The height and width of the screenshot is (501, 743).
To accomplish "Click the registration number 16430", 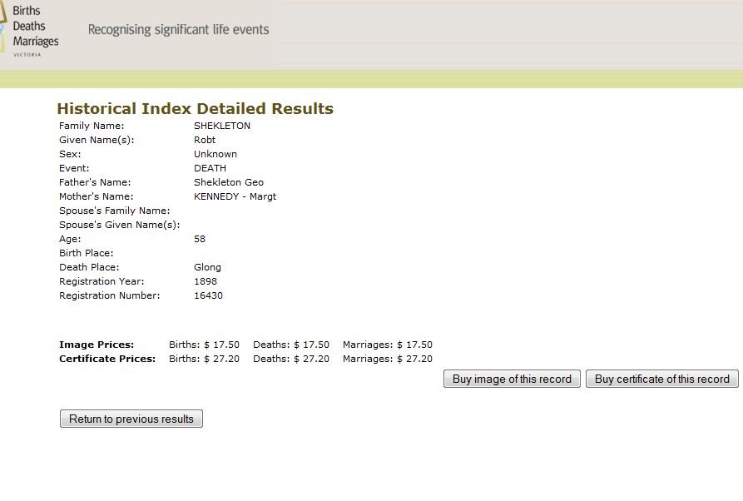I will (x=208, y=295).
